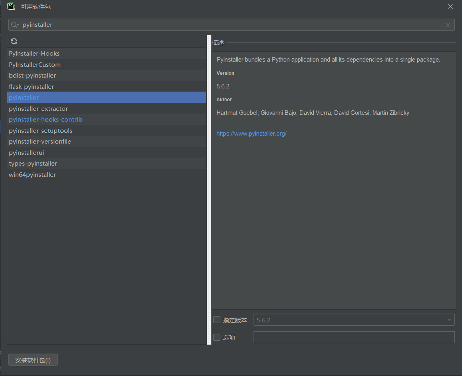Image resolution: width=462 pixels, height=376 pixels.
Task: Select flask-pyinstaller package
Action: [107, 86]
